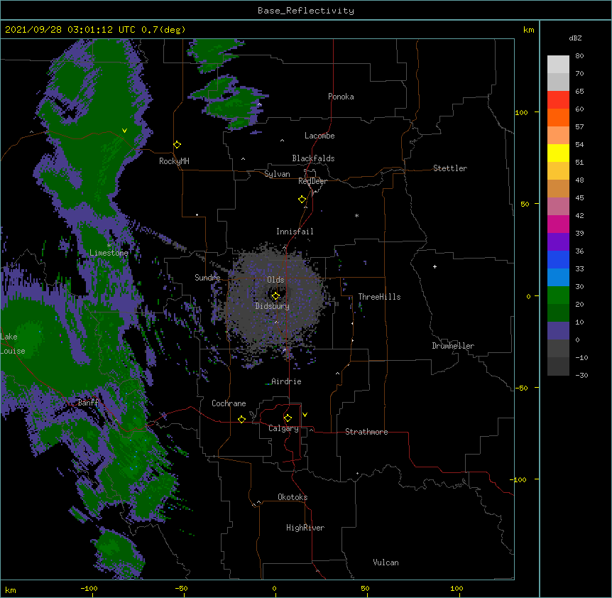This screenshot has height=598, width=612.
Task: Click the km unit label at bottom left
Action: tap(11, 590)
